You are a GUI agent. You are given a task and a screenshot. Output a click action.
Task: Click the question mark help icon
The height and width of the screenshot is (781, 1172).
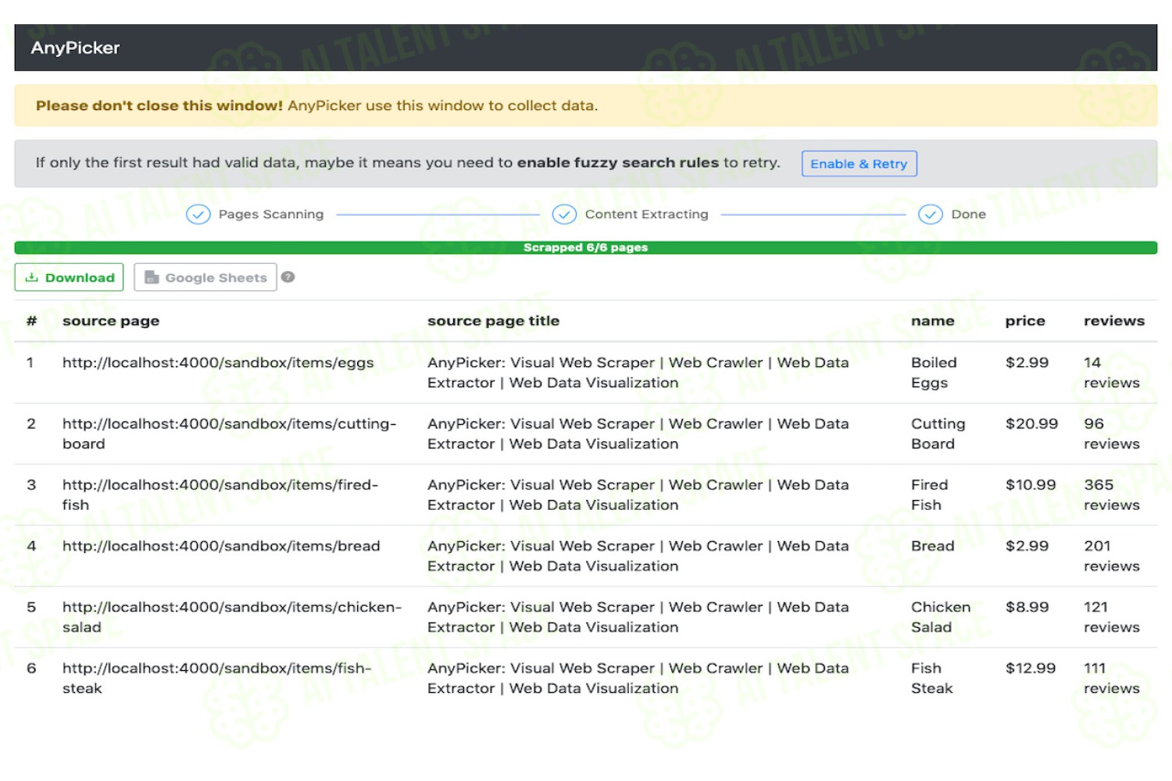click(x=288, y=277)
